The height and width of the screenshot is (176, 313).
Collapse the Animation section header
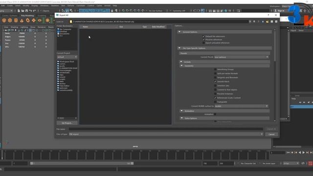click(181, 111)
